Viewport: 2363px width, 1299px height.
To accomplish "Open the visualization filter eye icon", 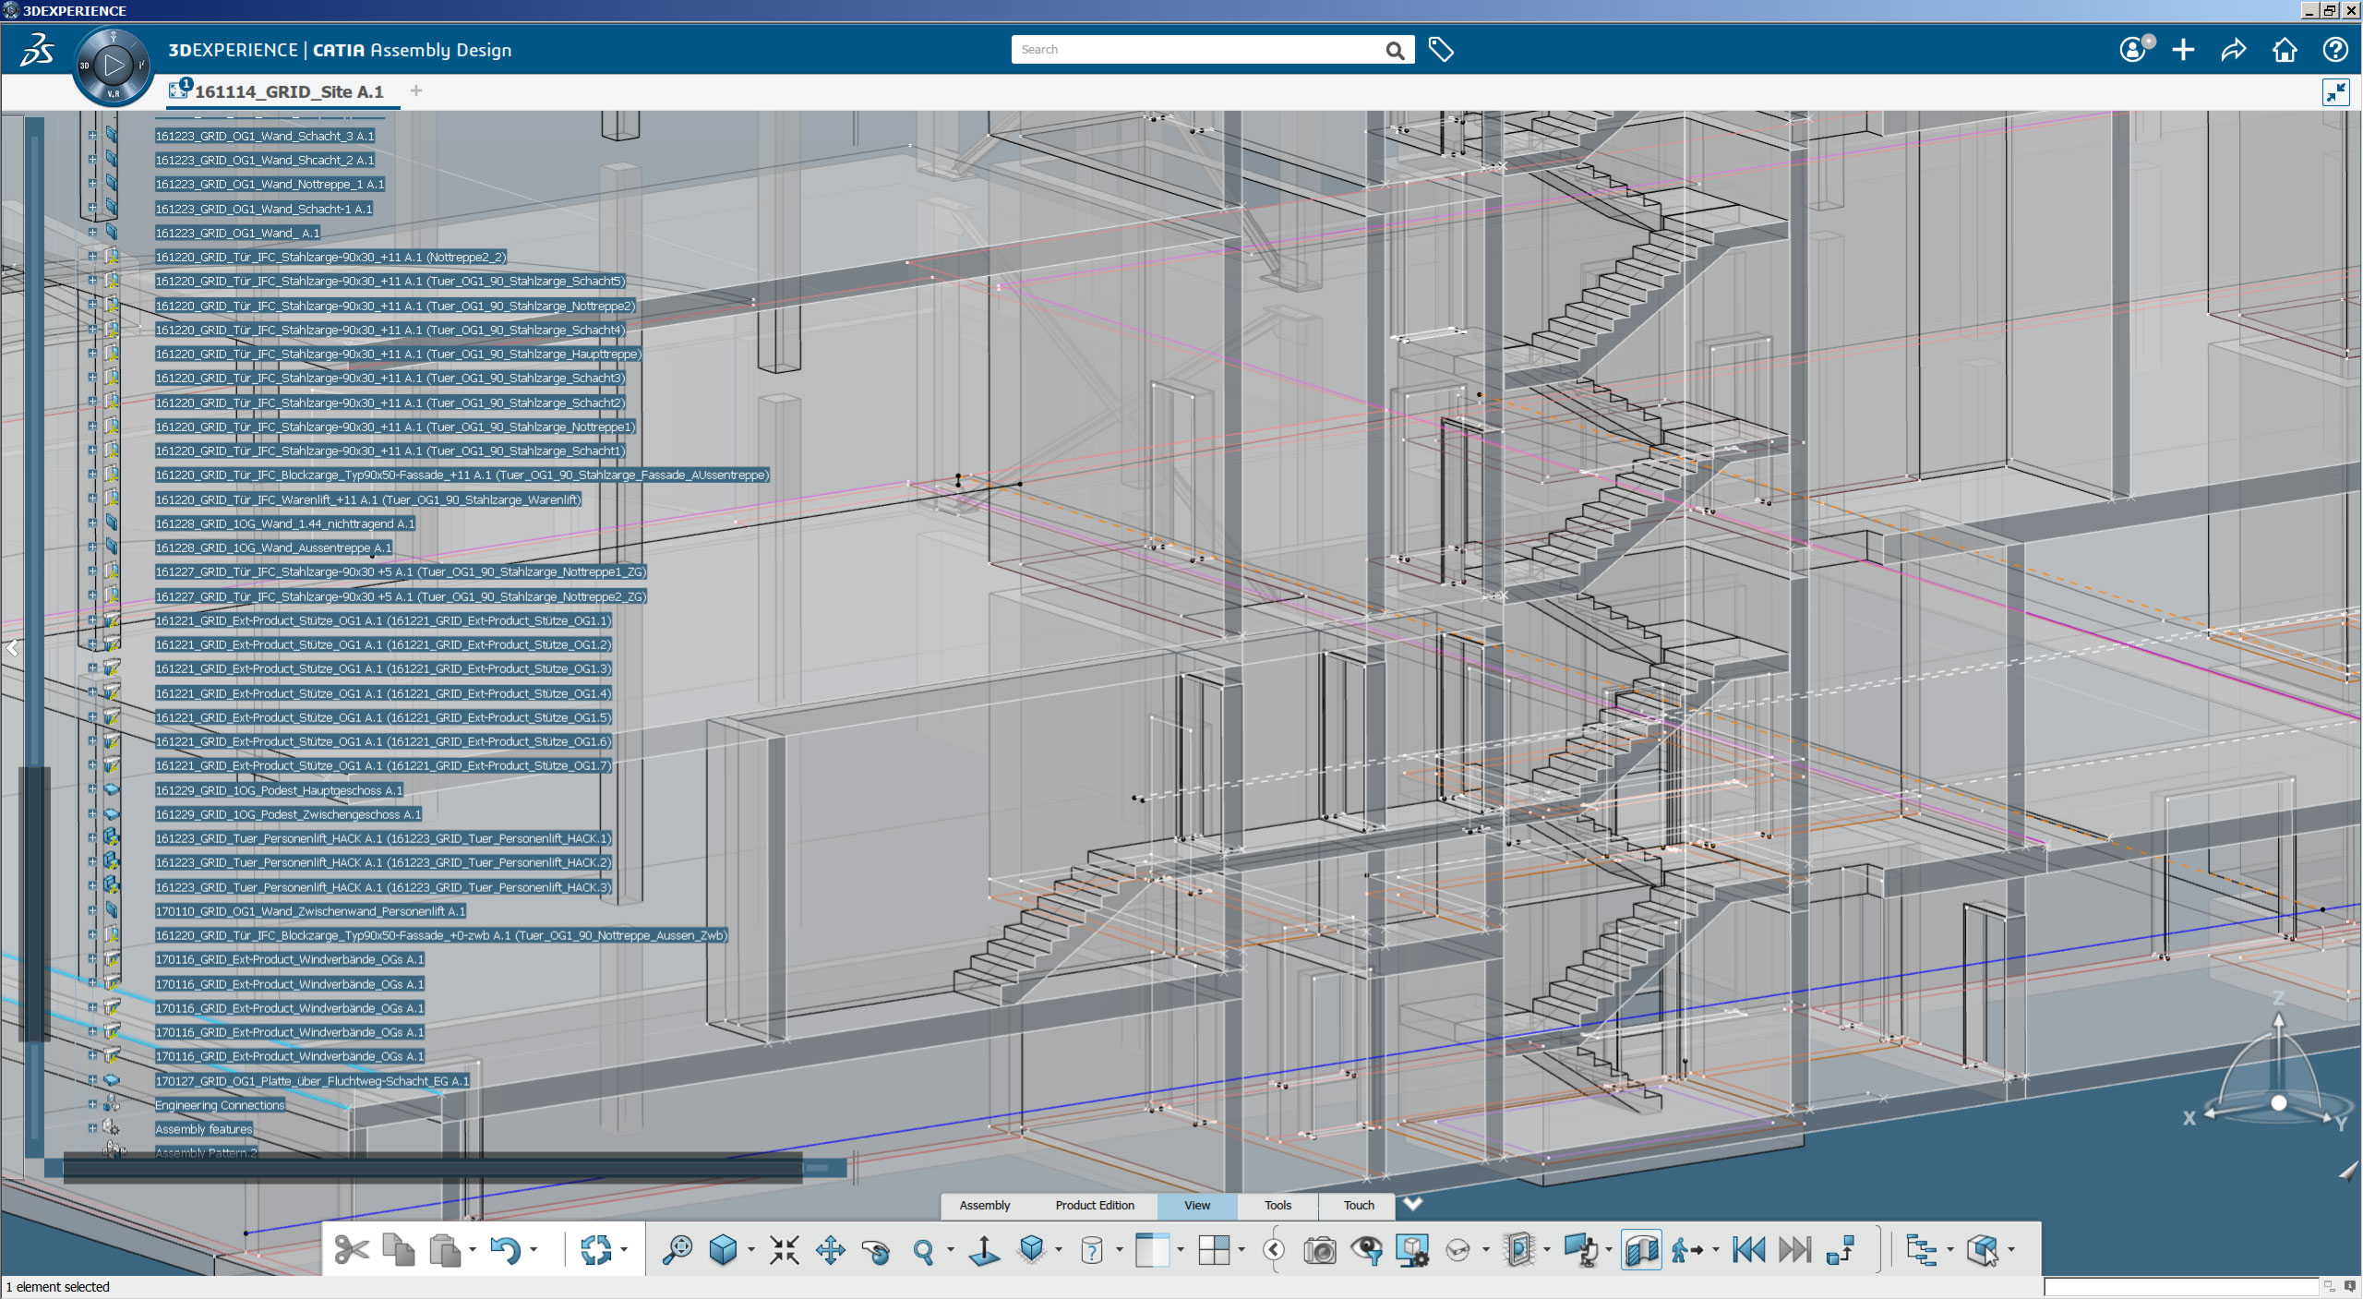I will click(x=1365, y=1249).
